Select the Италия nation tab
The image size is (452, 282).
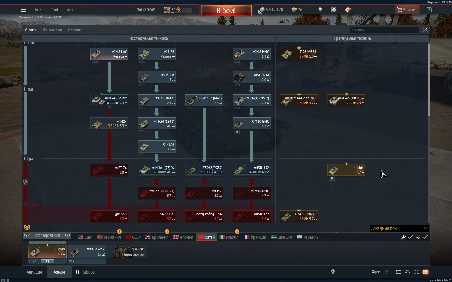coord(229,237)
